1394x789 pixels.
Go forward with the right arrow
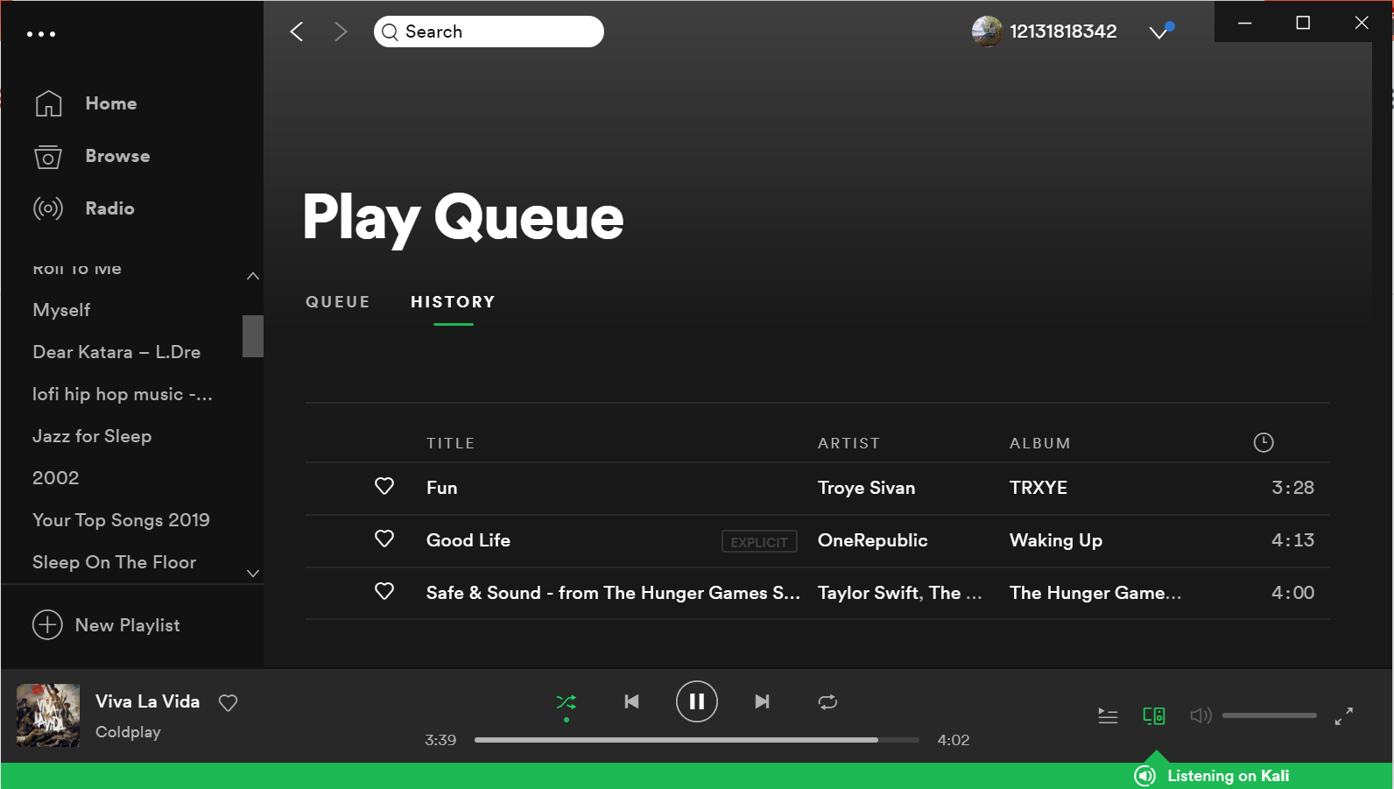[341, 32]
